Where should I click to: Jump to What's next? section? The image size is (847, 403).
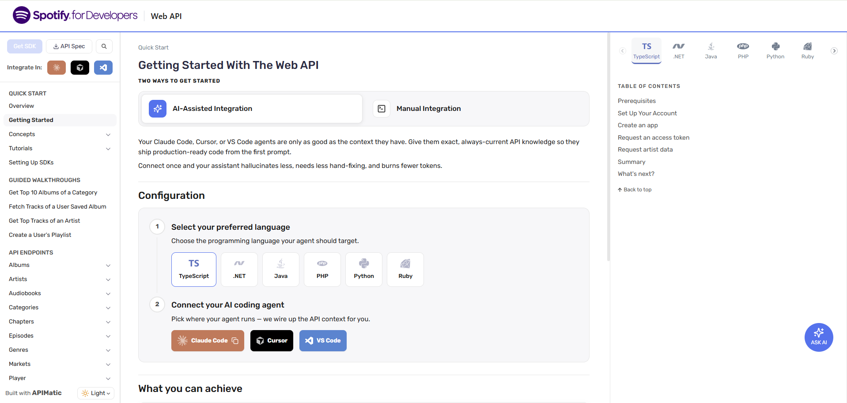pyautogui.click(x=636, y=174)
